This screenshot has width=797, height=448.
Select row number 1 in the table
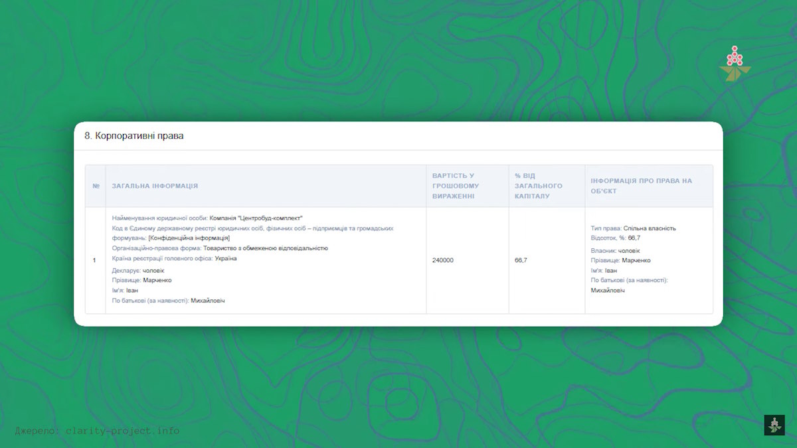pos(94,260)
